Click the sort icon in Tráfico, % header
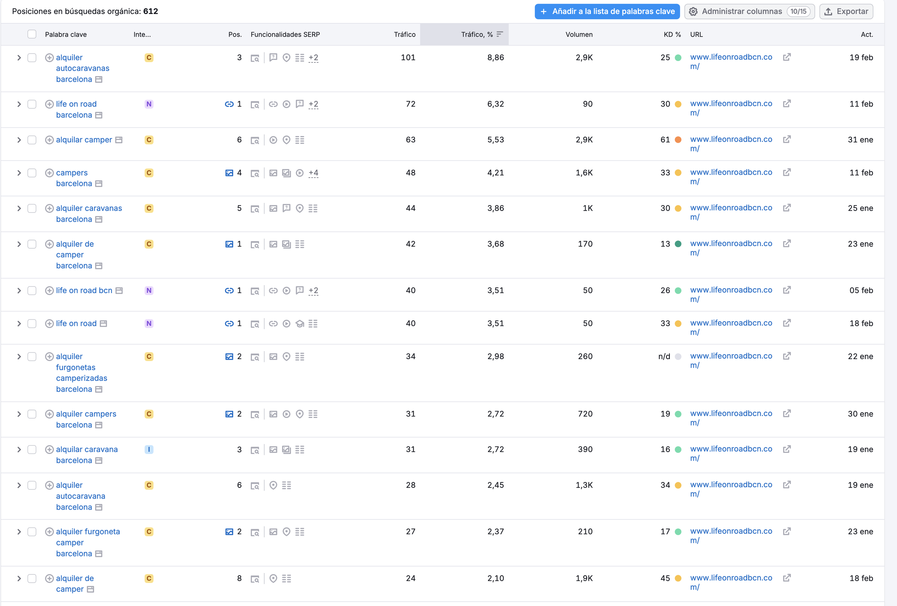This screenshot has height=606, width=897. click(x=499, y=34)
